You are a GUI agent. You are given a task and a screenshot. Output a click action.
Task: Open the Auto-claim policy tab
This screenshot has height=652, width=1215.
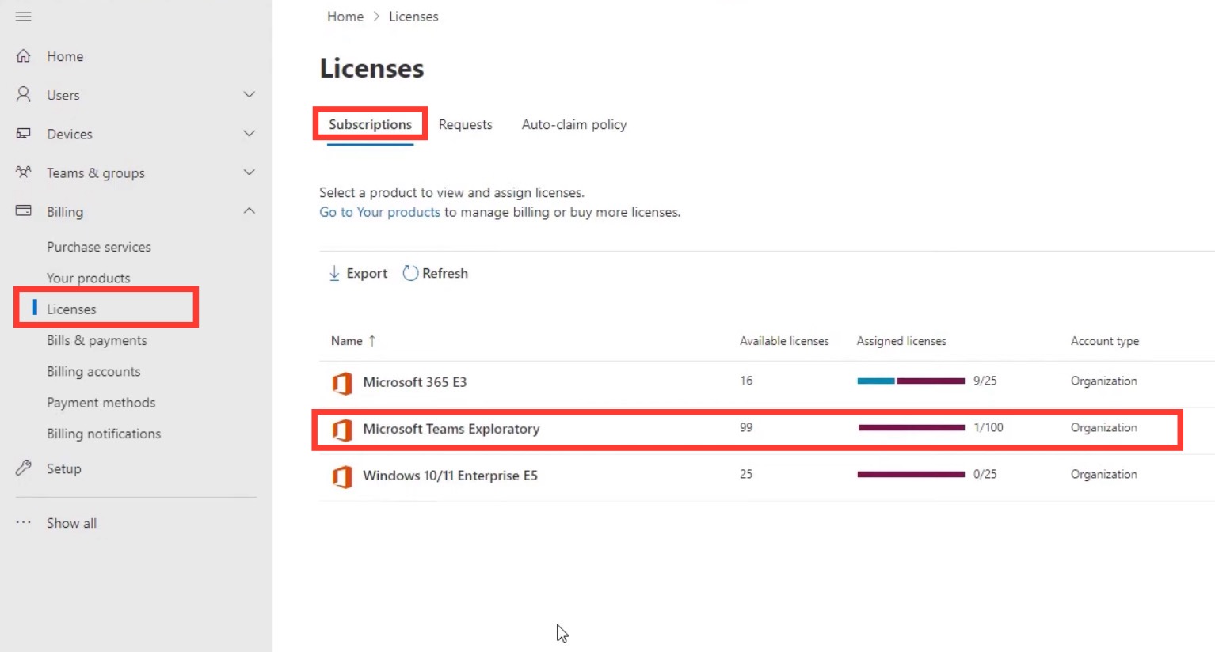(574, 124)
